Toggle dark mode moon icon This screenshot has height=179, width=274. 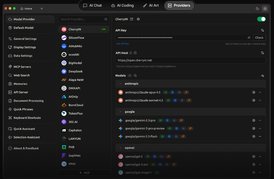(257, 8)
